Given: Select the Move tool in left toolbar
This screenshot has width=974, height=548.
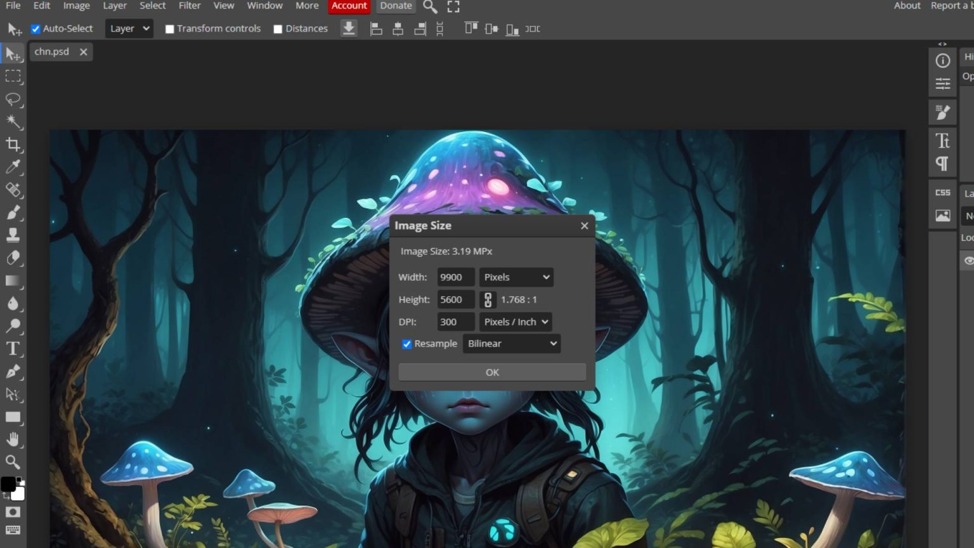Looking at the screenshot, I should click(13, 54).
